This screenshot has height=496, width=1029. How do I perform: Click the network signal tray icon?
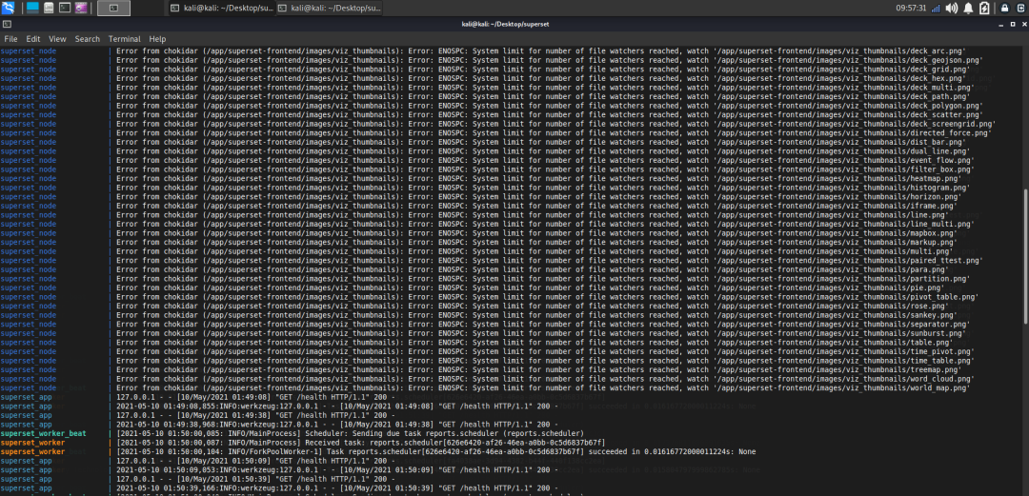pos(936,8)
